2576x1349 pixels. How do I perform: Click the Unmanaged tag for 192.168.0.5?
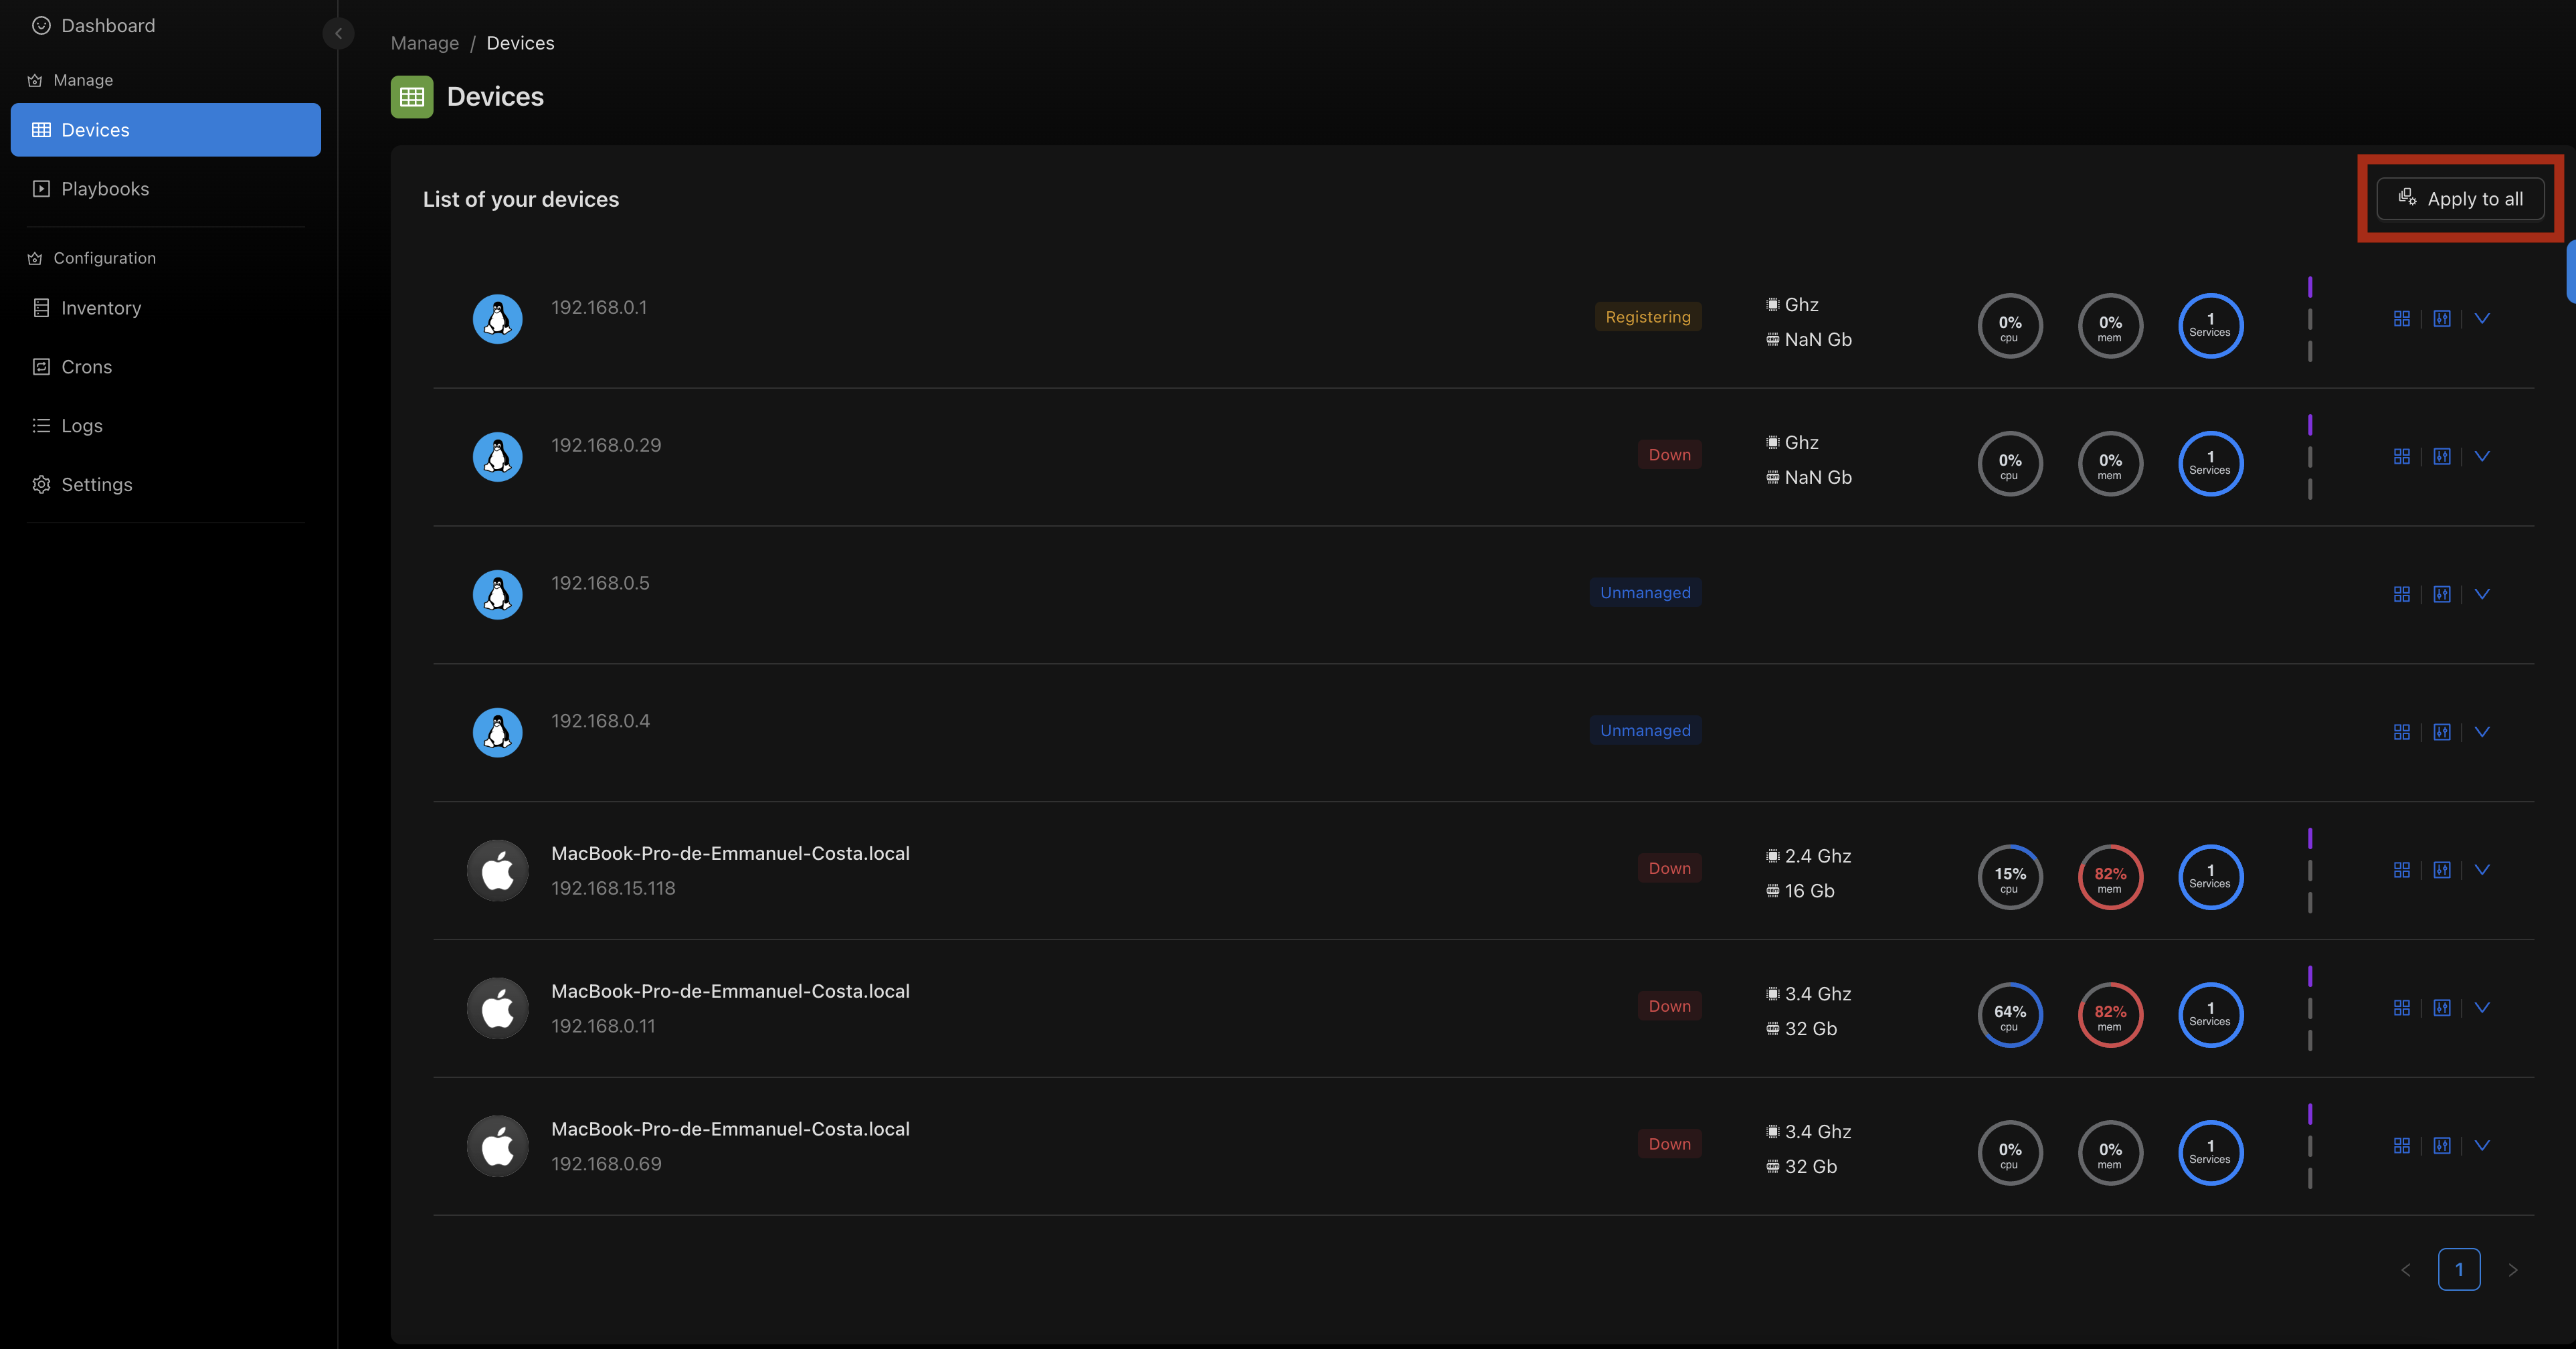1646,593
